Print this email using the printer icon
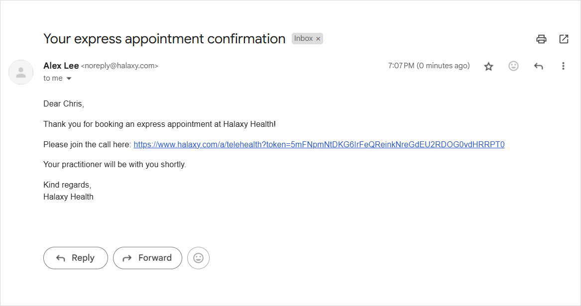The image size is (581, 306). (541, 39)
